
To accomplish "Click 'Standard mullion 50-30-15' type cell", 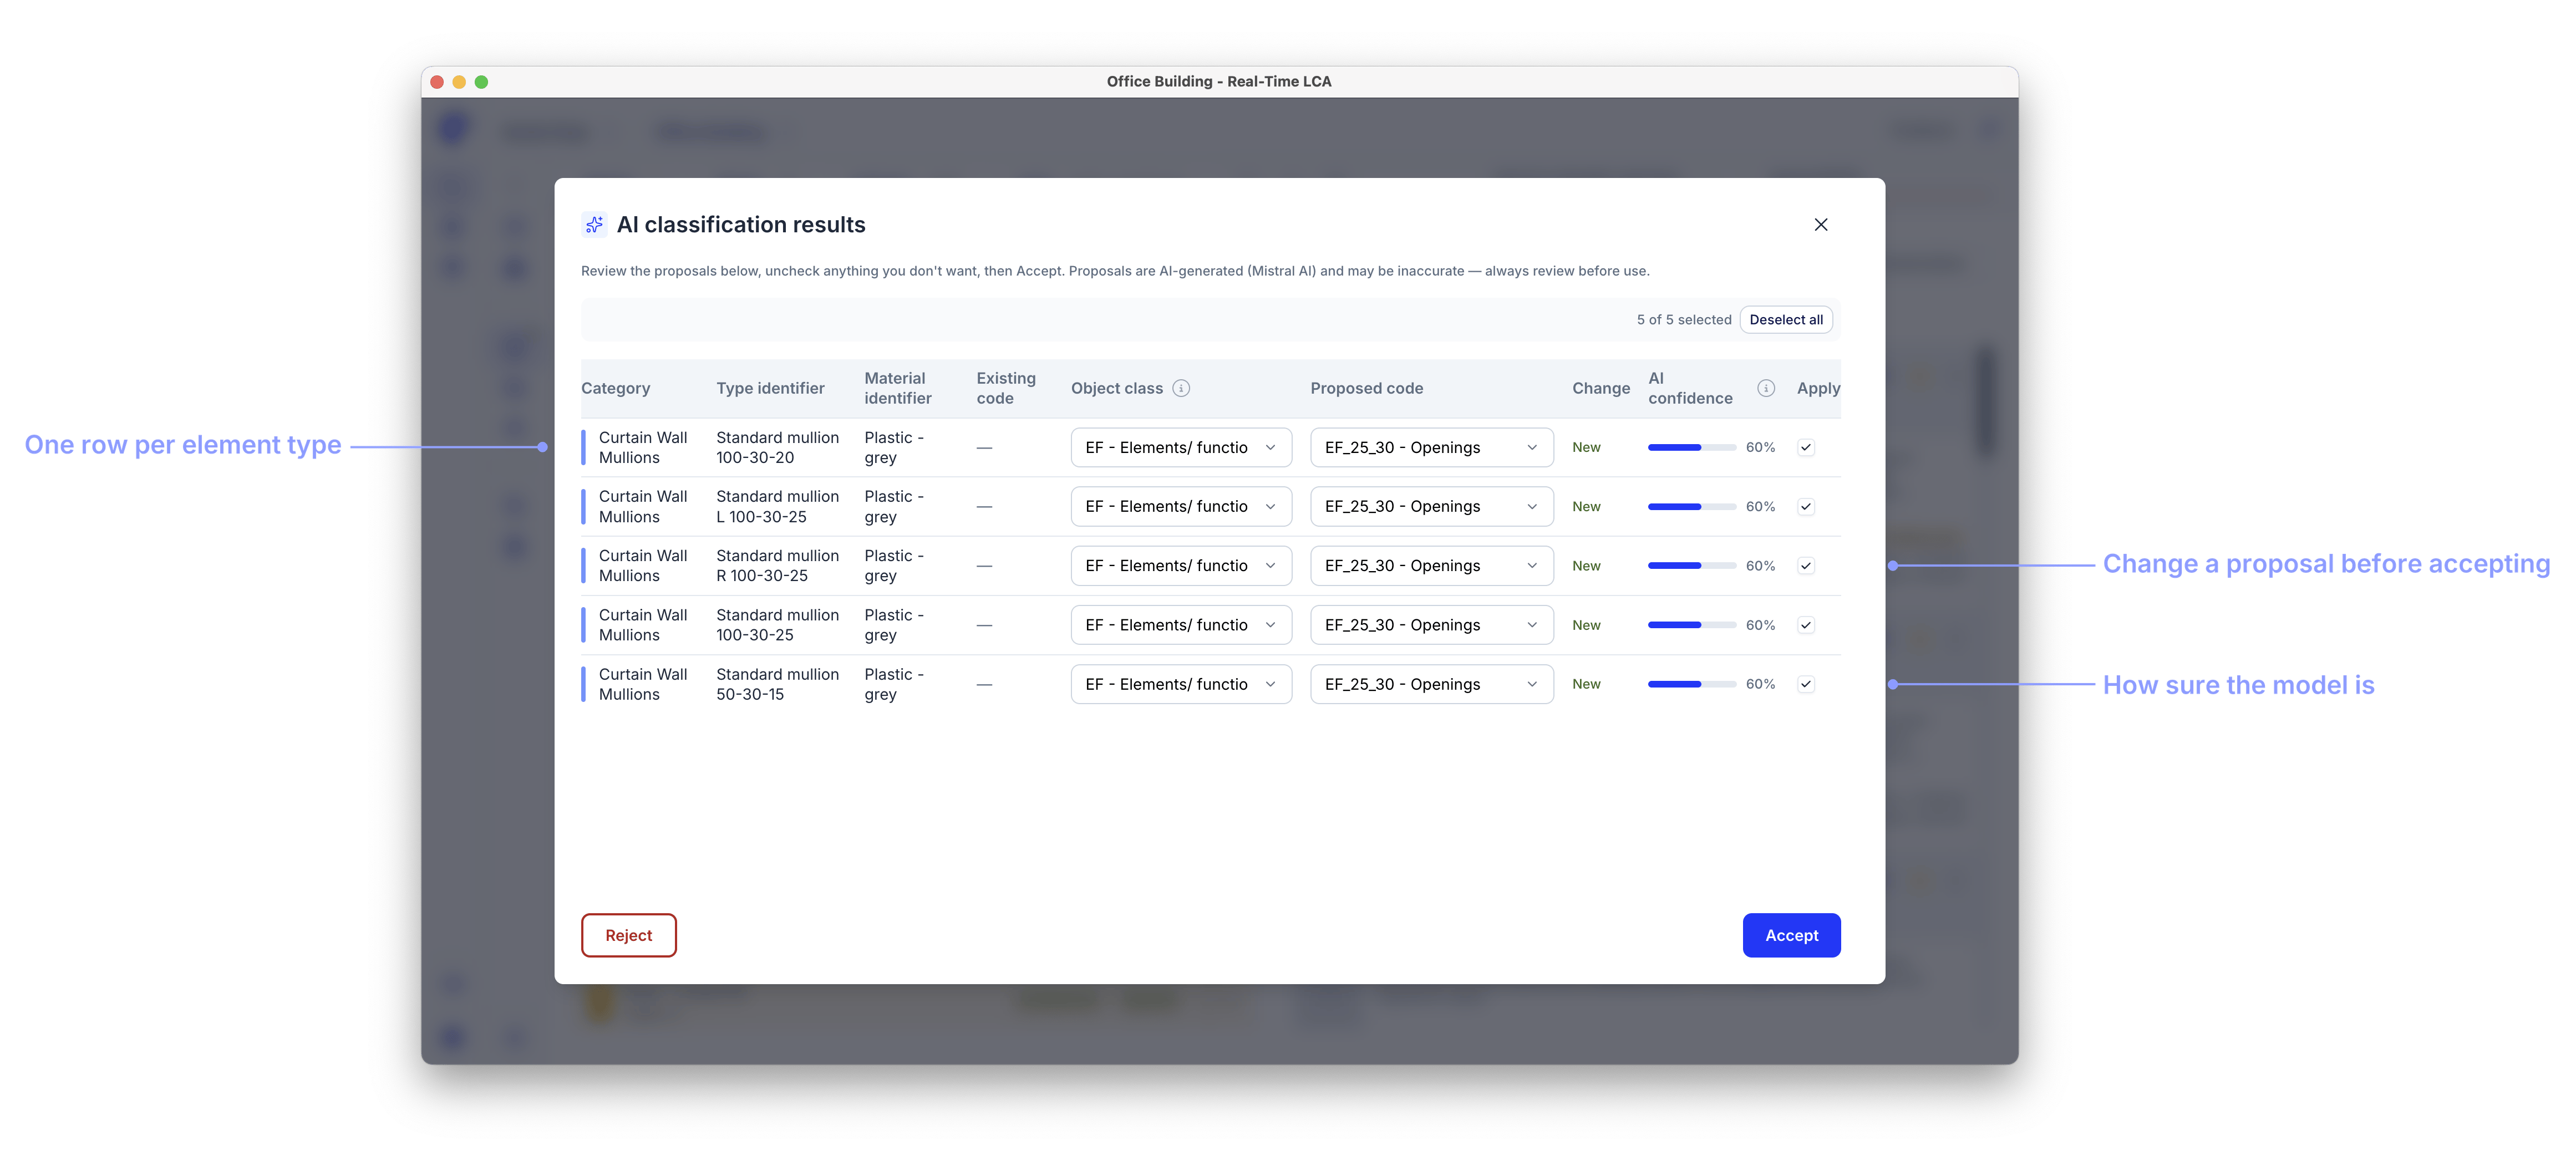I will (777, 684).
